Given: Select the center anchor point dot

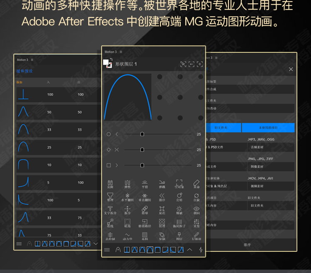Looking at the screenshot, I should tap(180, 97).
